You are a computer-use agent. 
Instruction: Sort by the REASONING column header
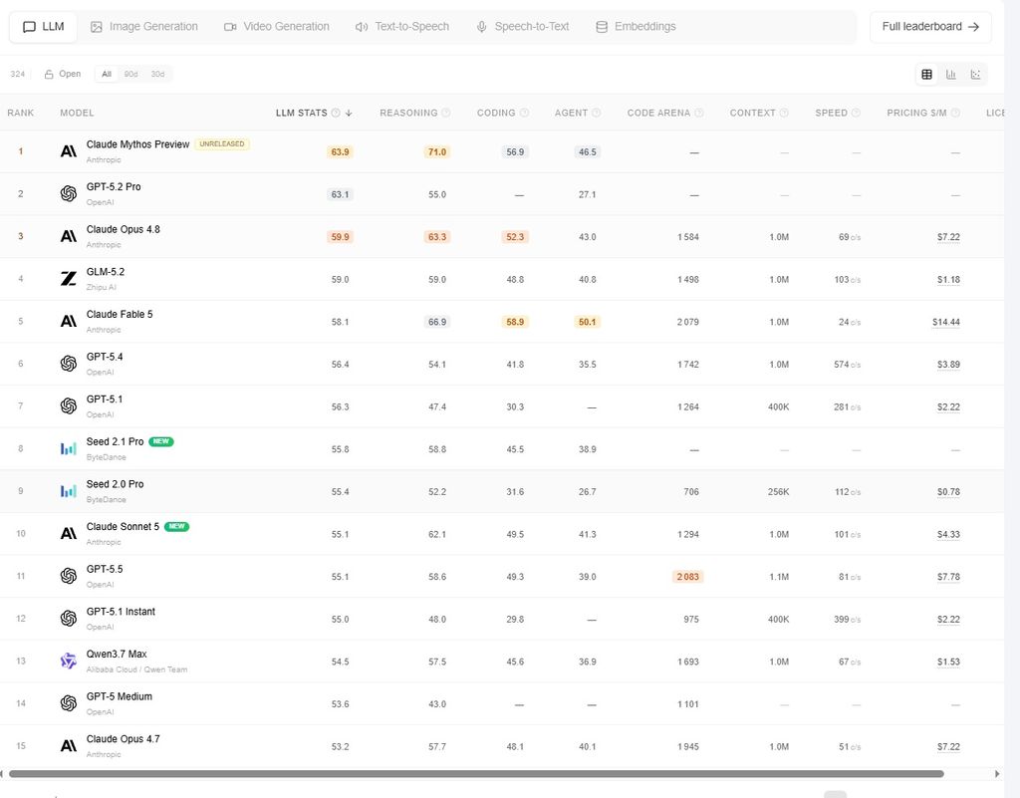[x=408, y=114]
